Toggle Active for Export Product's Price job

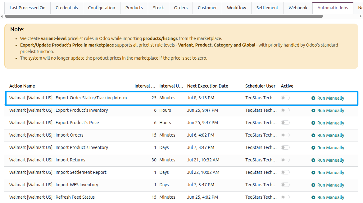click(285, 123)
